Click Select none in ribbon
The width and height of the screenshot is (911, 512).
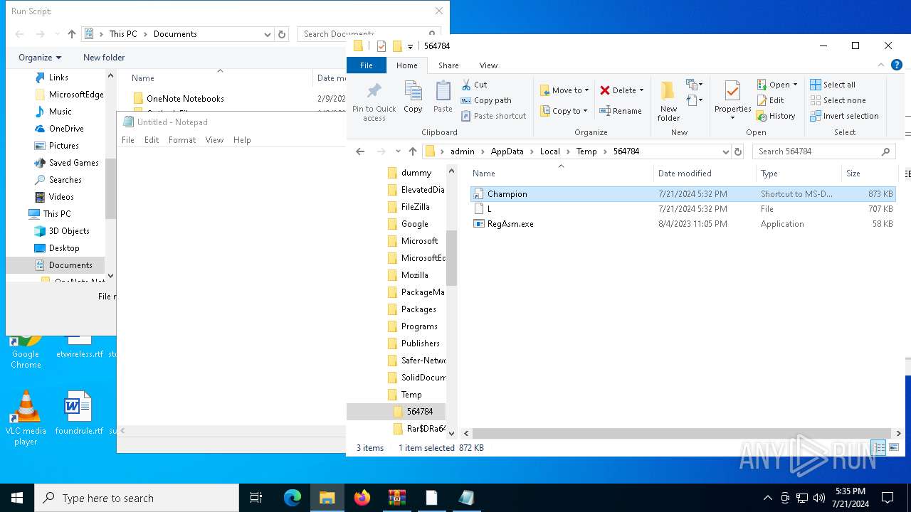[838, 100]
